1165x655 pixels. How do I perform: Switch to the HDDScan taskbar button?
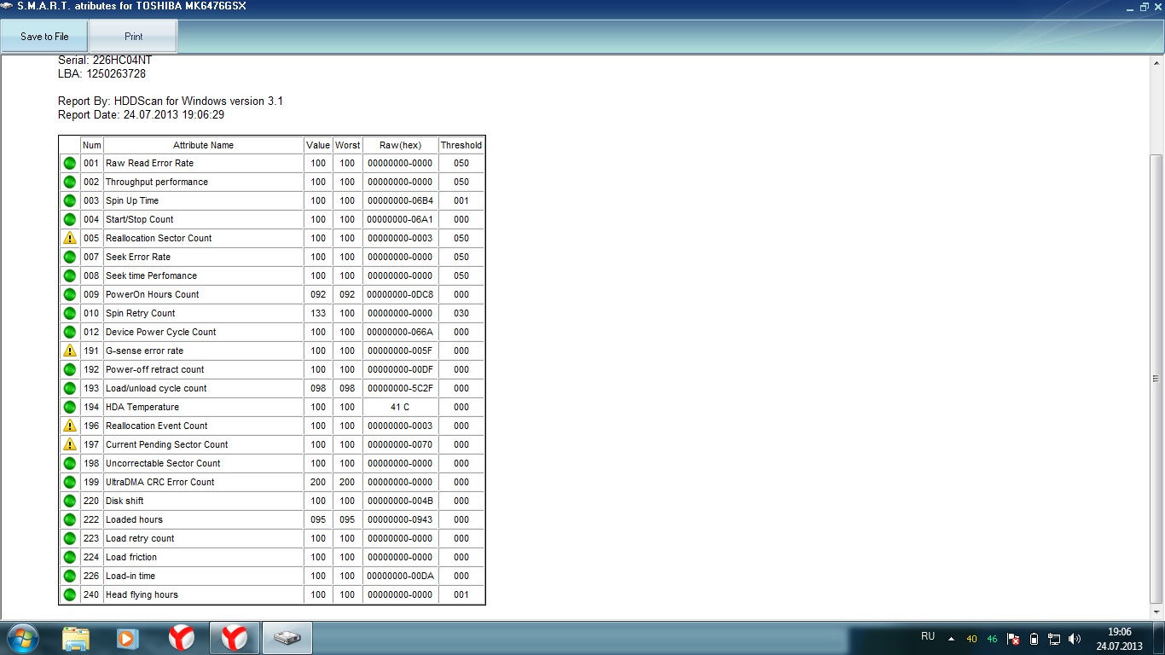click(287, 638)
